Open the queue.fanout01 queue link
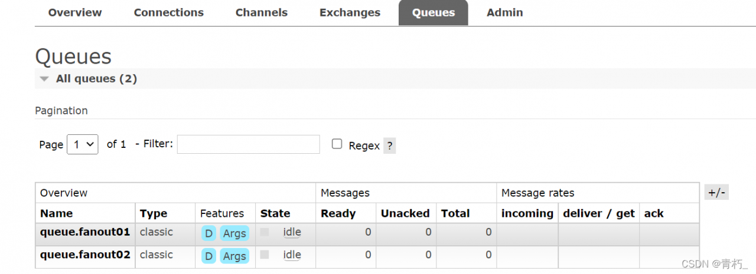Viewport: 756px width, 274px height. pos(85,232)
